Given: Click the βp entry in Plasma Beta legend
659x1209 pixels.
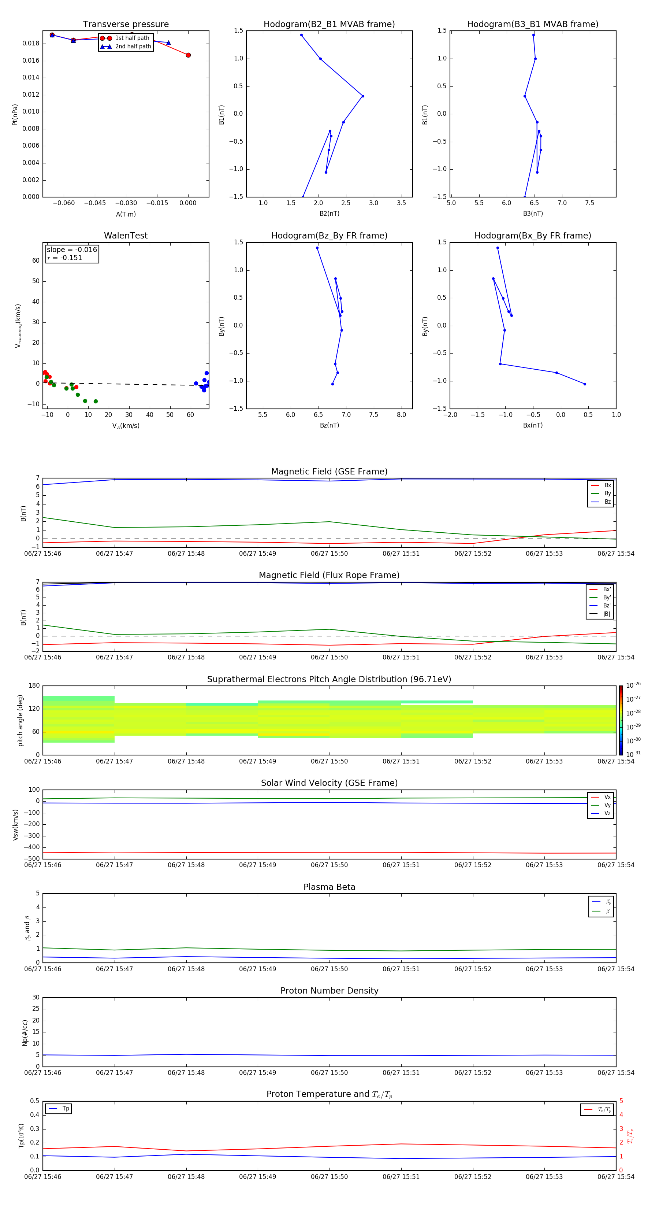Looking at the screenshot, I should coord(601,902).
